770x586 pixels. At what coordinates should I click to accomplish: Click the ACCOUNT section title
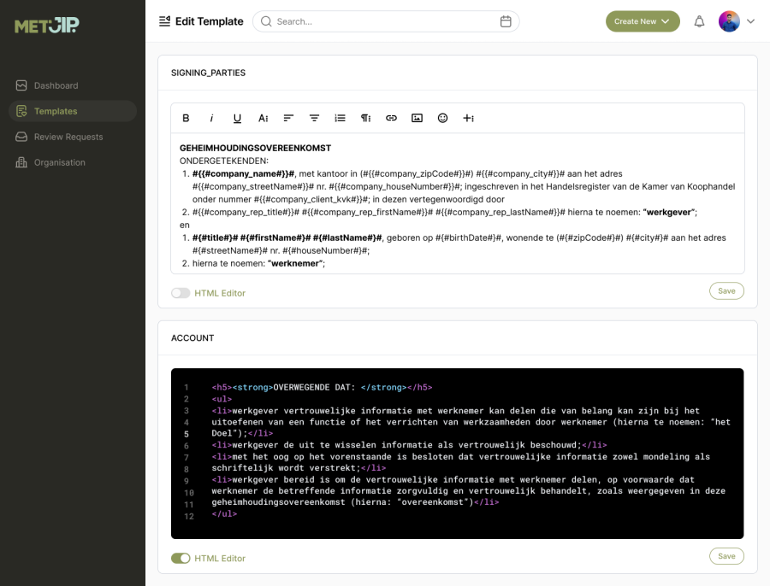[x=192, y=338]
